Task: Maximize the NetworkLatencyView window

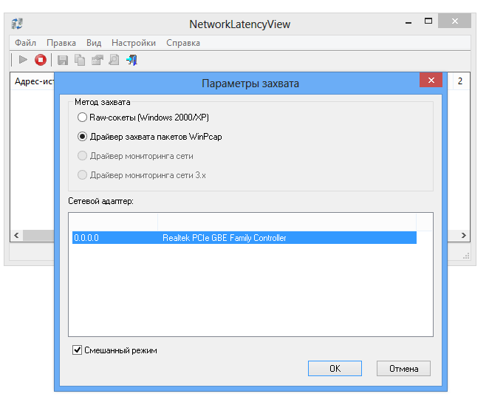Action: (428, 21)
